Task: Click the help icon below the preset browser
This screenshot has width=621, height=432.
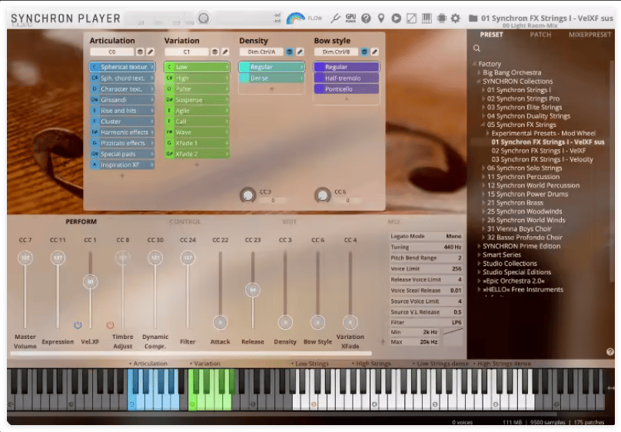Action: [x=610, y=351]
